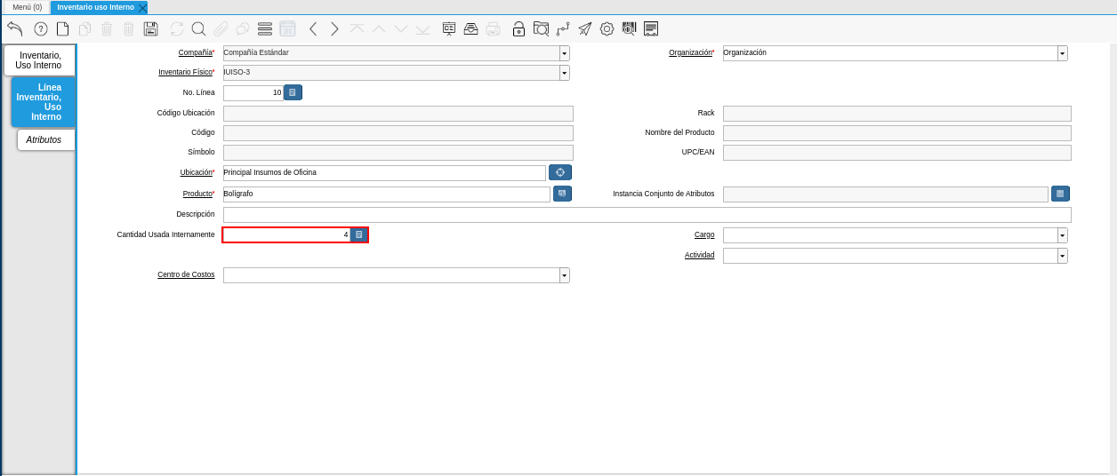Screen dimensions: 1117x476
Task: Save the record with the floppy disk icon
Action: click(x=151, y=28)
